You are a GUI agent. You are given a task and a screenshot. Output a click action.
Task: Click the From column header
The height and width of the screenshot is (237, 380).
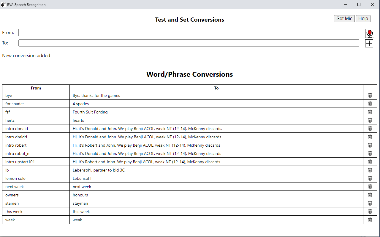point(36,88)
